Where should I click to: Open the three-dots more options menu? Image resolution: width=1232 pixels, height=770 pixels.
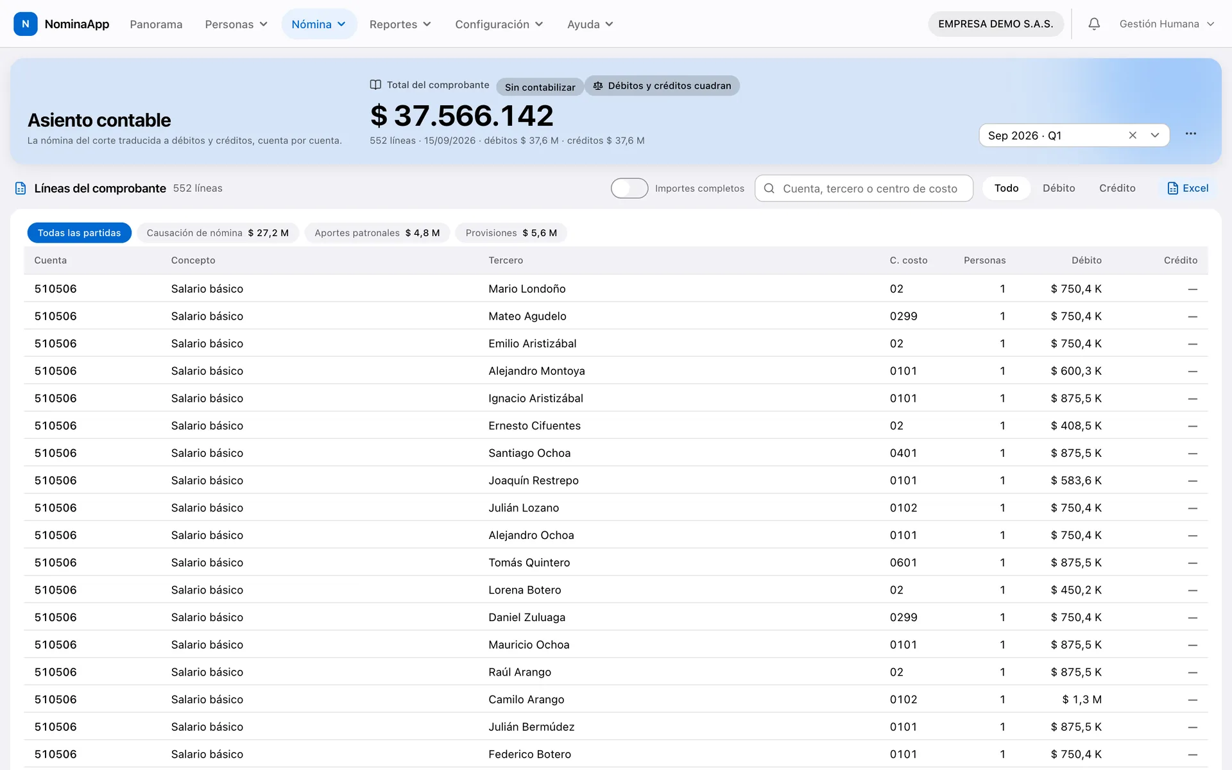[1191, 133]
